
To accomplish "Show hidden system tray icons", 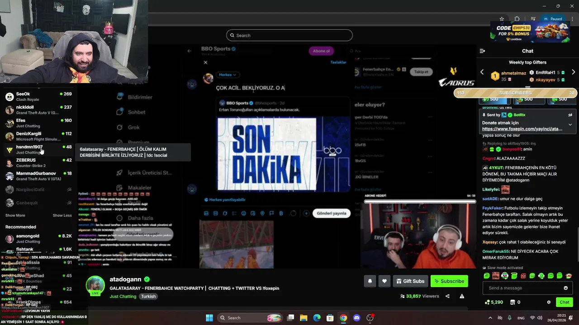I will (490, 318).
